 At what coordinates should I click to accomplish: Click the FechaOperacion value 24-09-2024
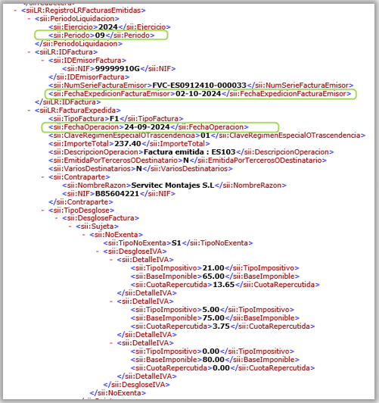(147, 127)
